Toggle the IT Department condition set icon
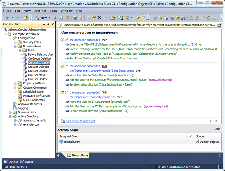 tap(62, 93)
